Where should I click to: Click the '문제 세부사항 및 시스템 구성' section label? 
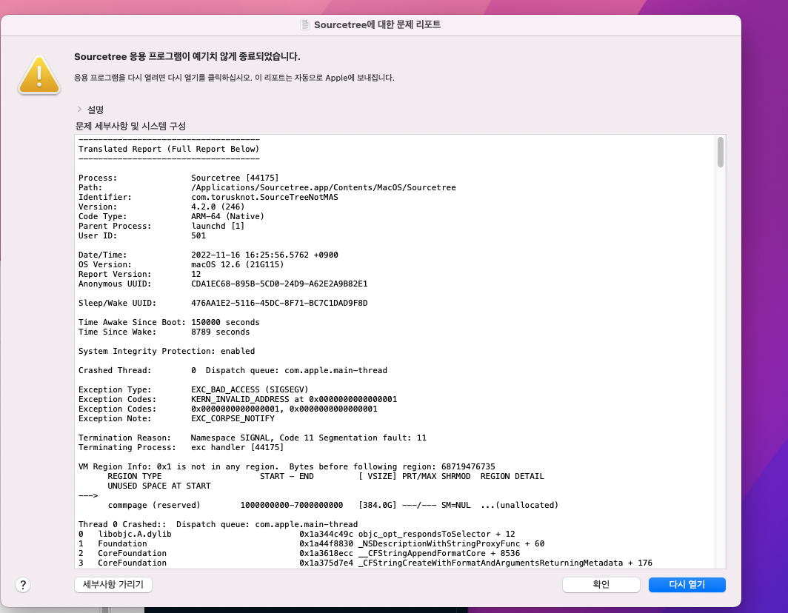130,126
